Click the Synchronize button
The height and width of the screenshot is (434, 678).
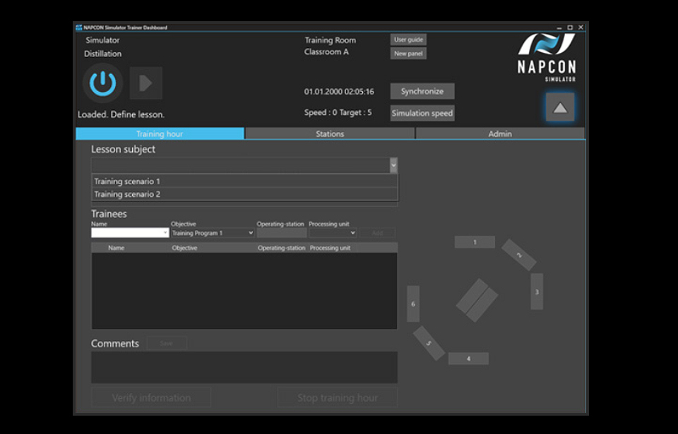click(x=422, y=91)
